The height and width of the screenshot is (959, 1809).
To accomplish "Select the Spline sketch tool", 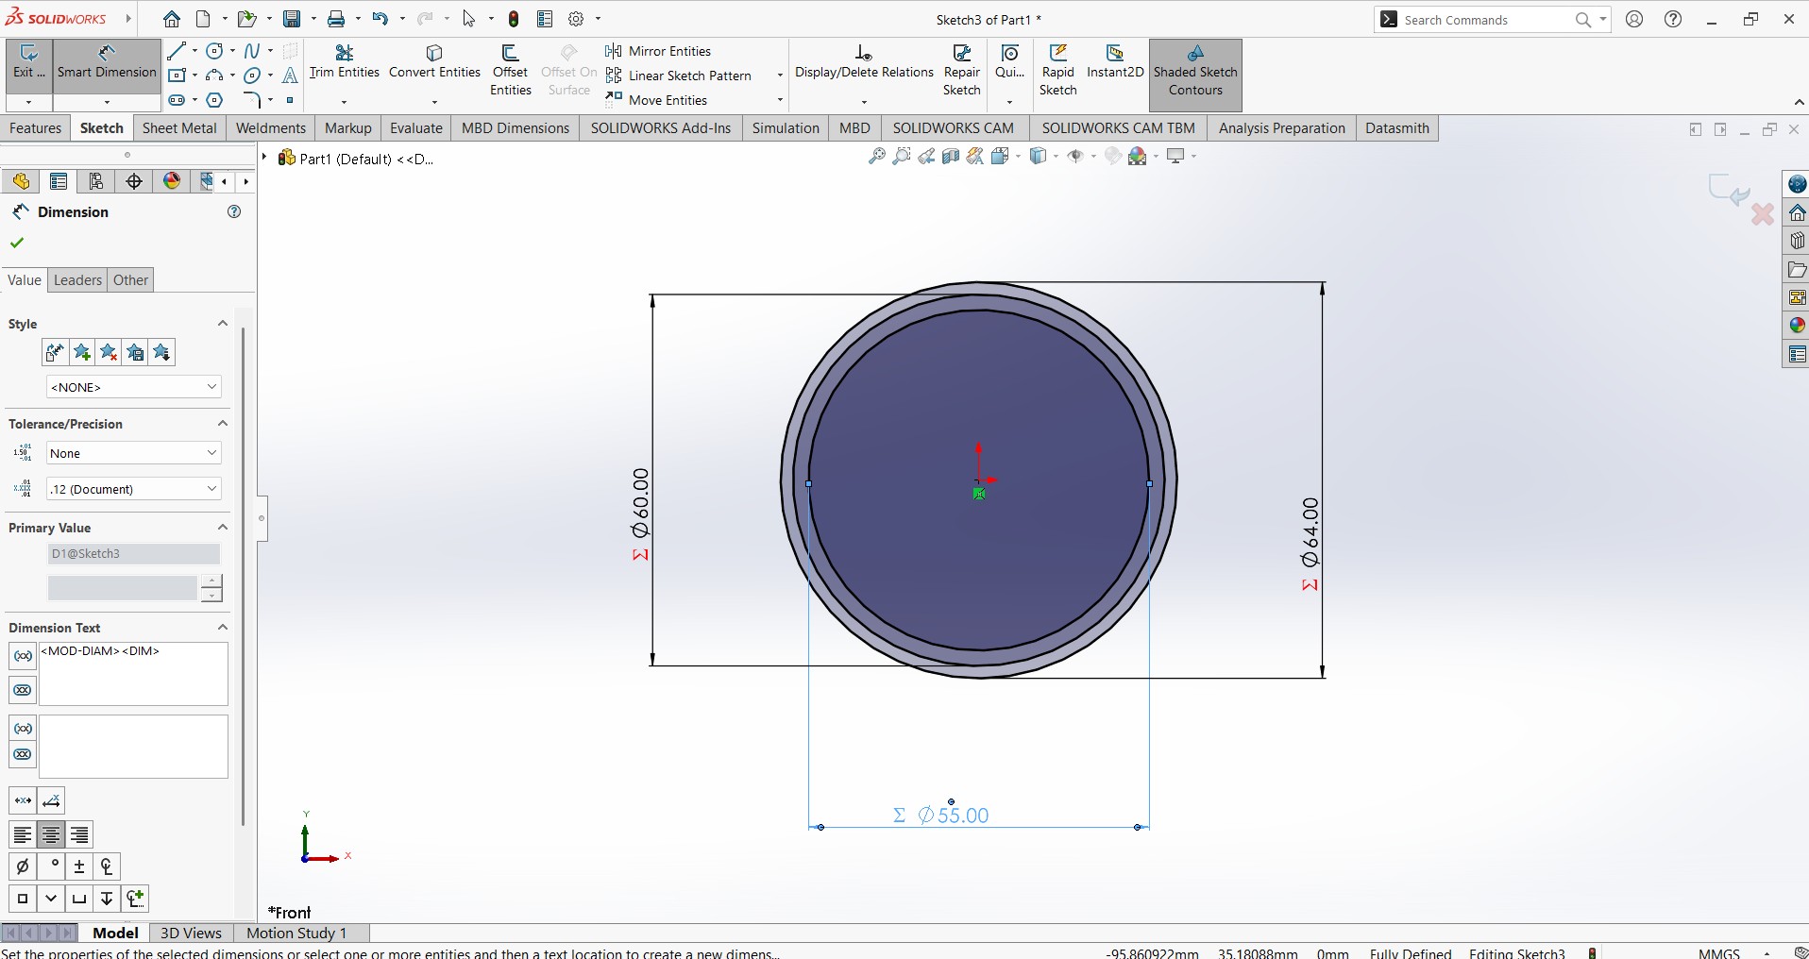I will (x=252, y=51).
